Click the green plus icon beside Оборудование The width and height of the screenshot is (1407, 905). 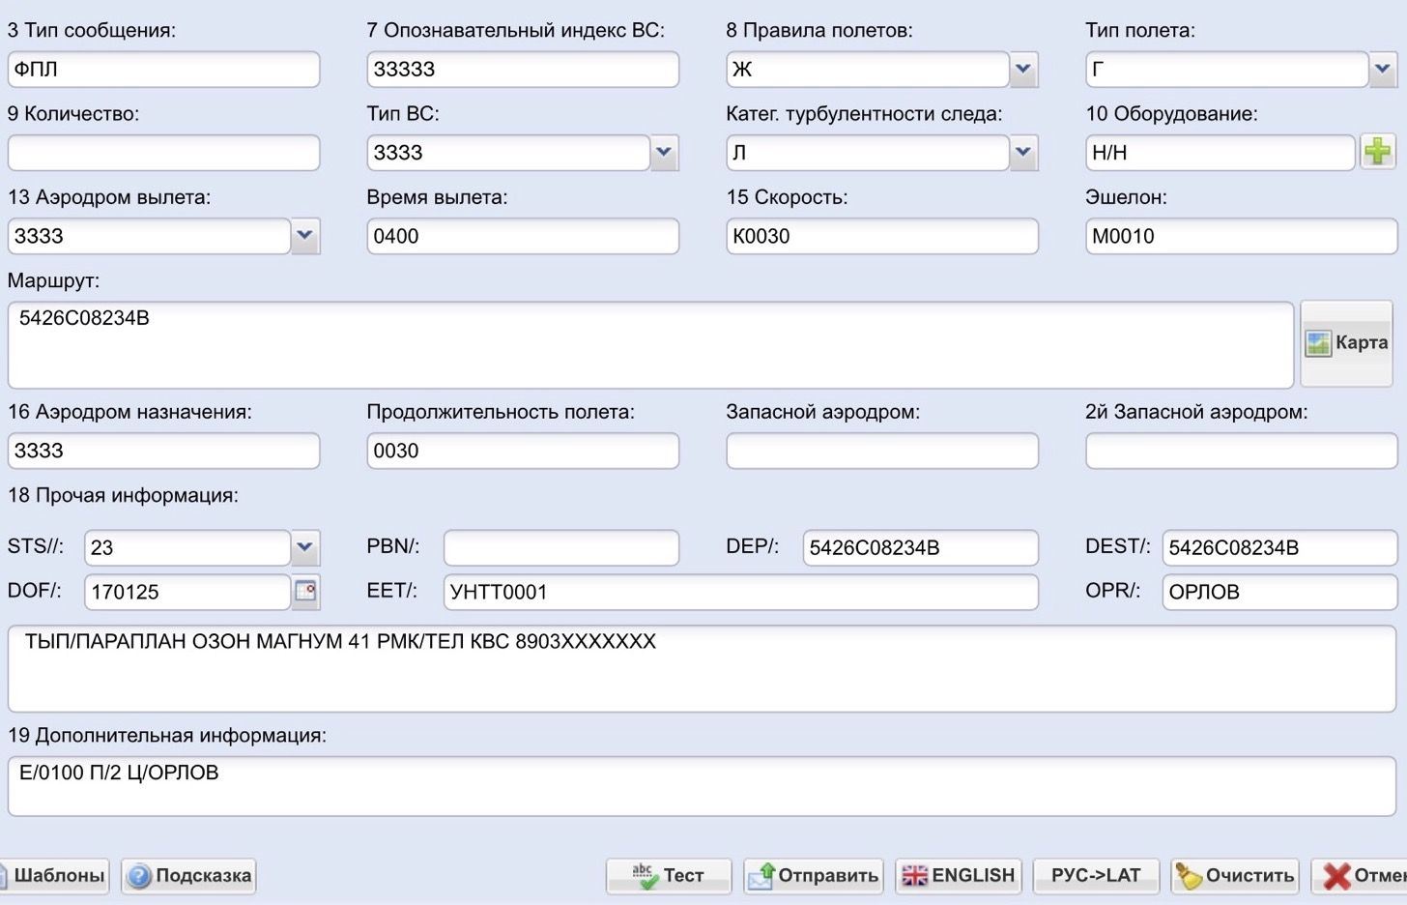coord(1377,152)
